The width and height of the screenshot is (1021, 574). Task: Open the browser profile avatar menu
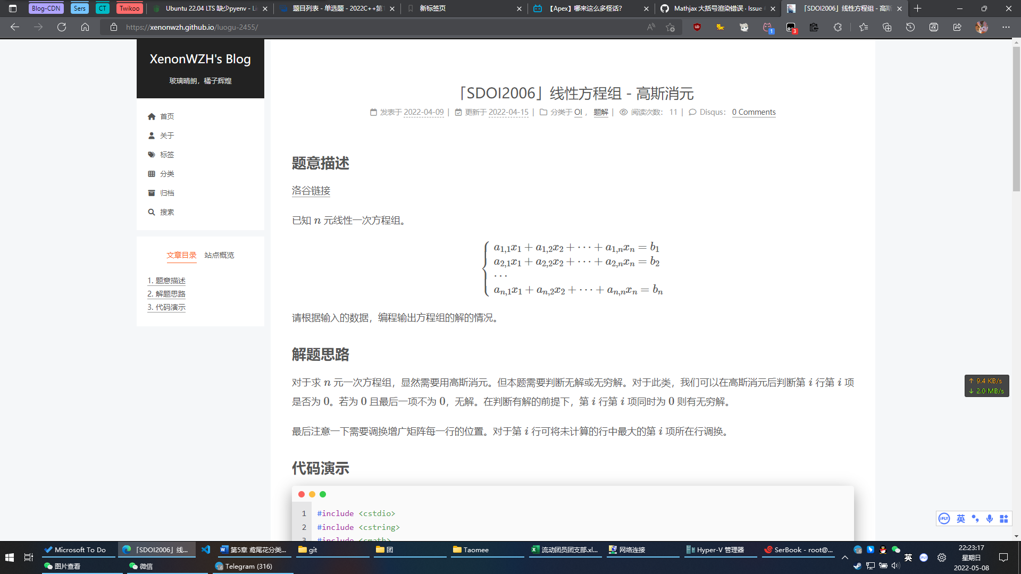pos(983,27)
